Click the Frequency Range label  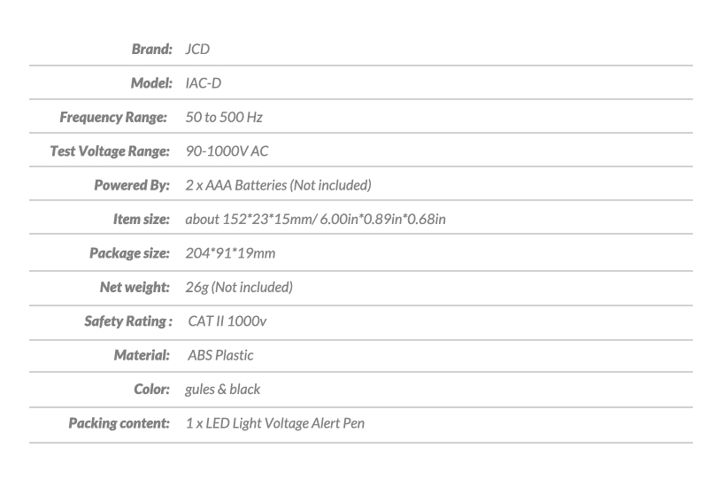click(114, 118)
